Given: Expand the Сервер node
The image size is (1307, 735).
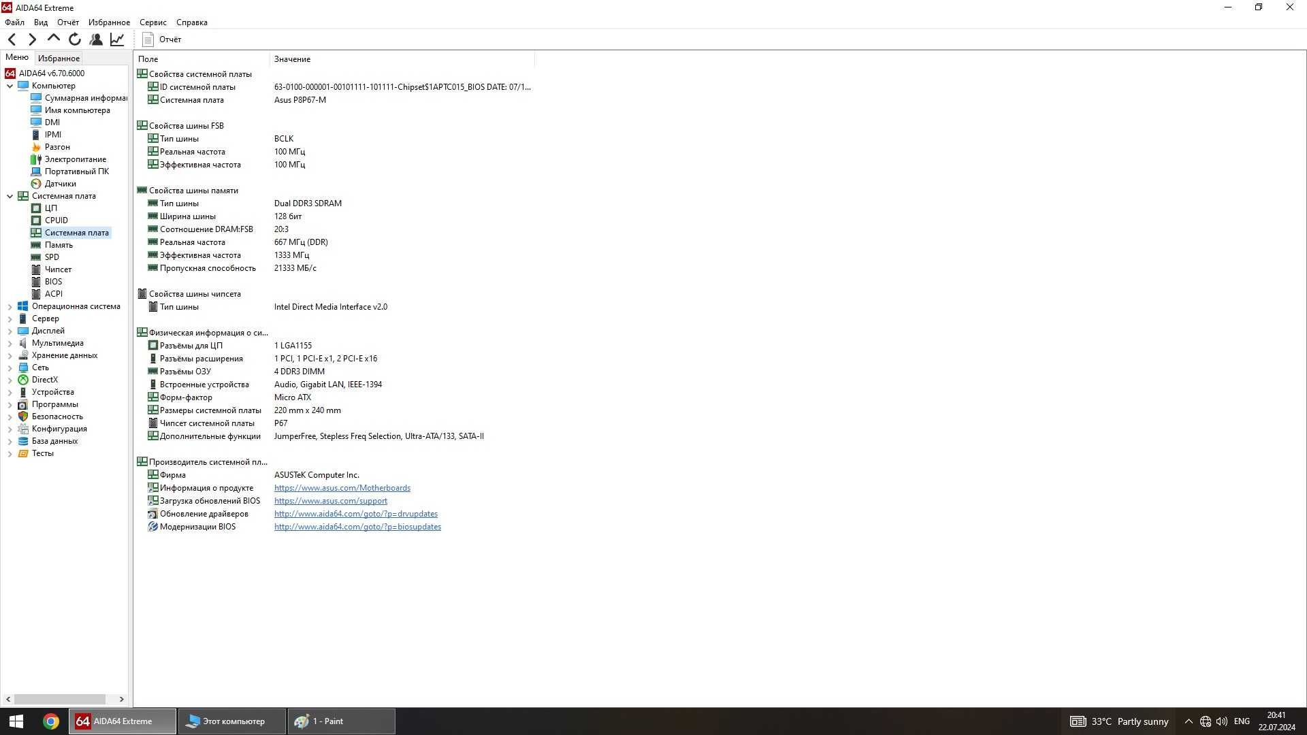Looking at the screenshot, I should 10,318.
